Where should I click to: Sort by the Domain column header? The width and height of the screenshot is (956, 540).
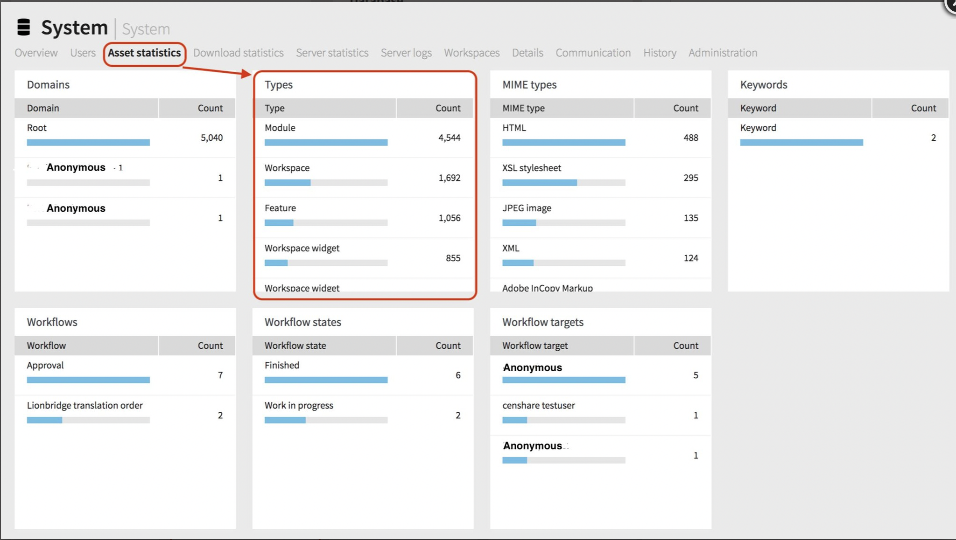(x=43, y=108)
